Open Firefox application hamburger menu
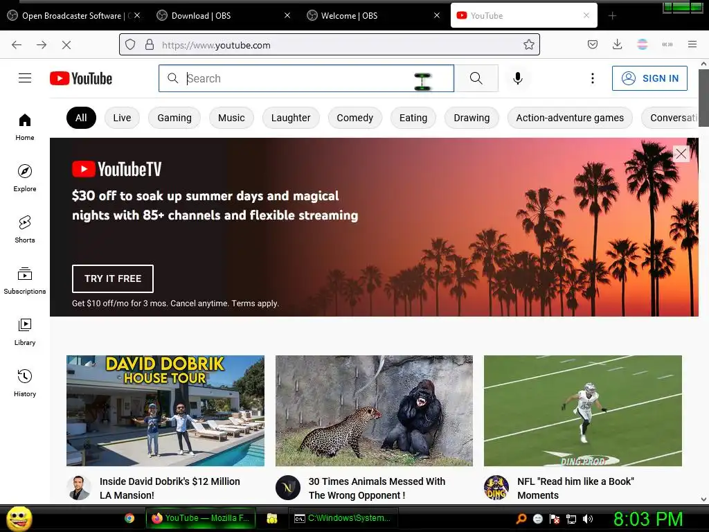709x532 pixels. coord(692,44)
